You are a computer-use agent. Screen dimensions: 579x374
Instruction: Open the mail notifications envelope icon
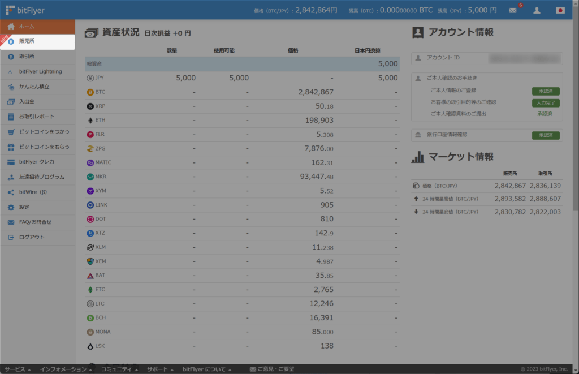coord(512,10)
